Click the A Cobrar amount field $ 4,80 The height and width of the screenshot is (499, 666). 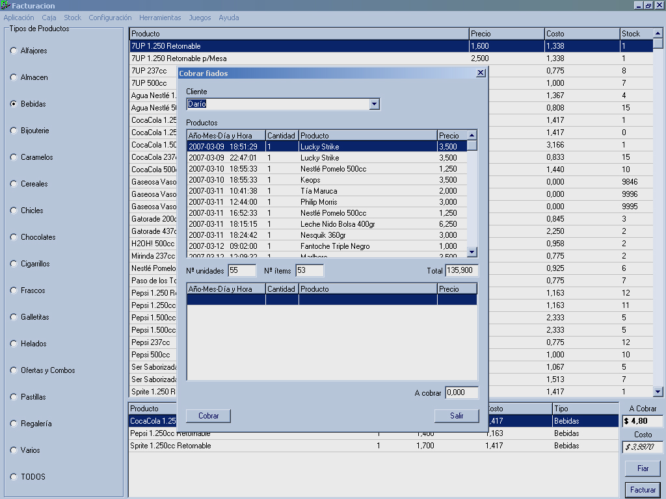643,421
